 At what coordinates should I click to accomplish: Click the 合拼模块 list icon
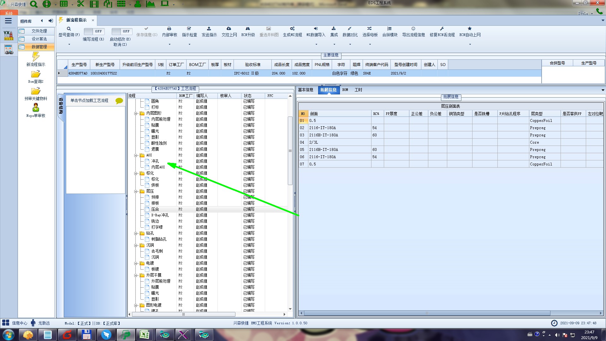(x=389, y=29)
